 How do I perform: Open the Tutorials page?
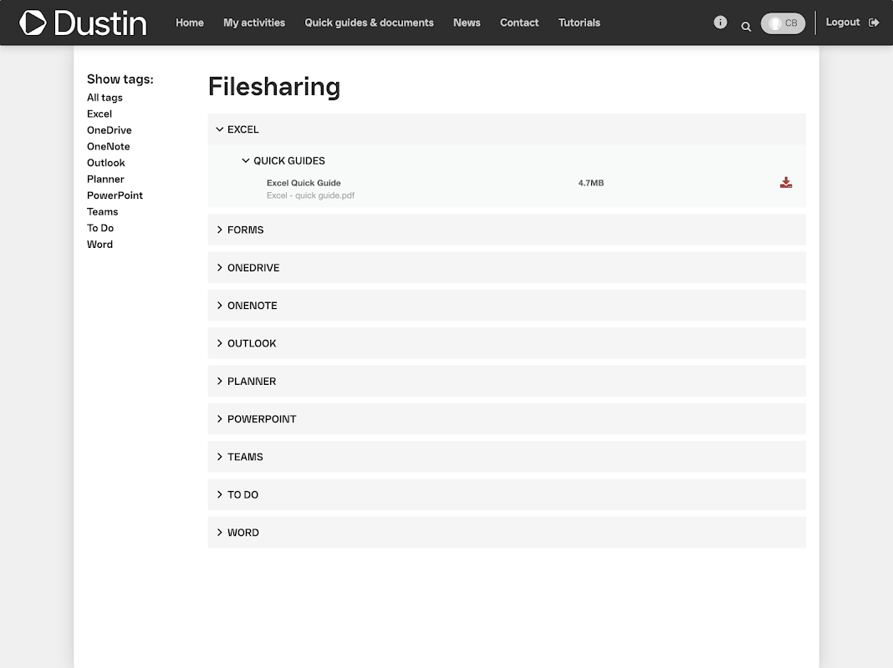tap(579, 23)
